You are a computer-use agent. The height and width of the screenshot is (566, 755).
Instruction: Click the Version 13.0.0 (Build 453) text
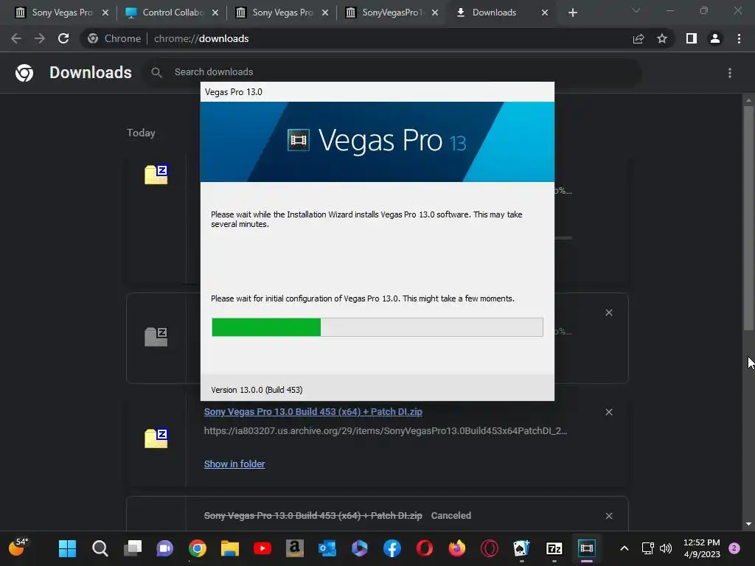click(257, 390)
